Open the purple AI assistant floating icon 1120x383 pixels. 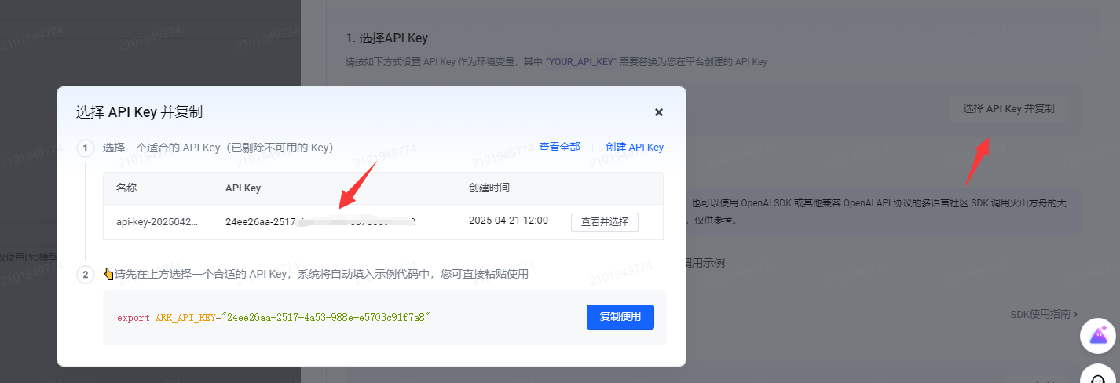point(1098,336)
